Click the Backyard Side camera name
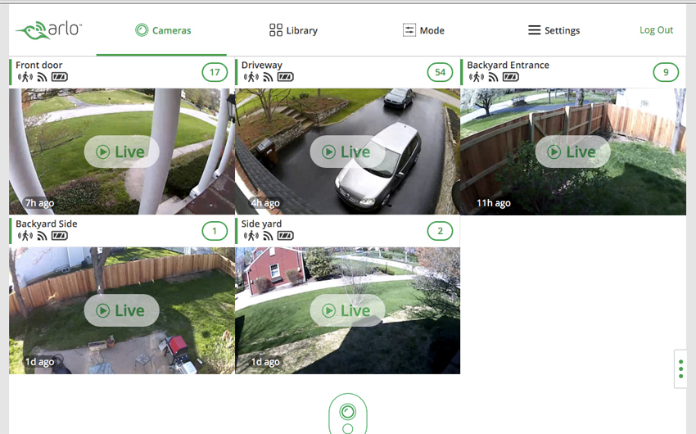This screenshot has height=434, width=696. tap(47, 224)
